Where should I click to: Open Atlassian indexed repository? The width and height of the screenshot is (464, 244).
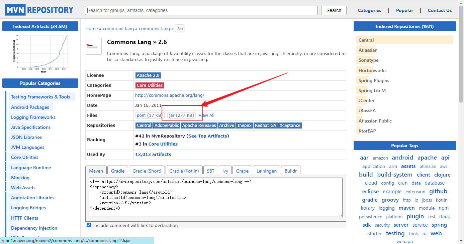[368, 50]
